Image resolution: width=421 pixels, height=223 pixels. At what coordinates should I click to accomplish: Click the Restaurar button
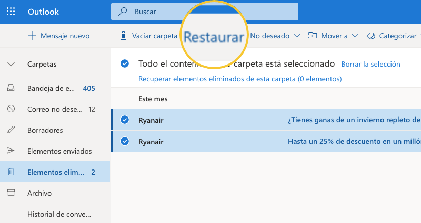coord(214,37)
